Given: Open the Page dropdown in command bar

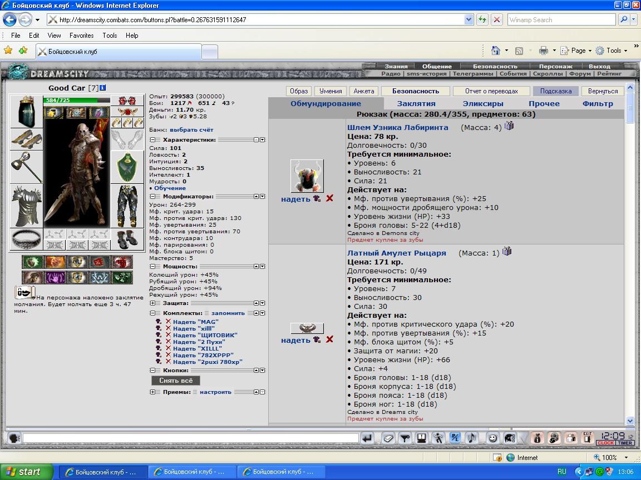Looking at the screenshot, I should pos(575,51).
